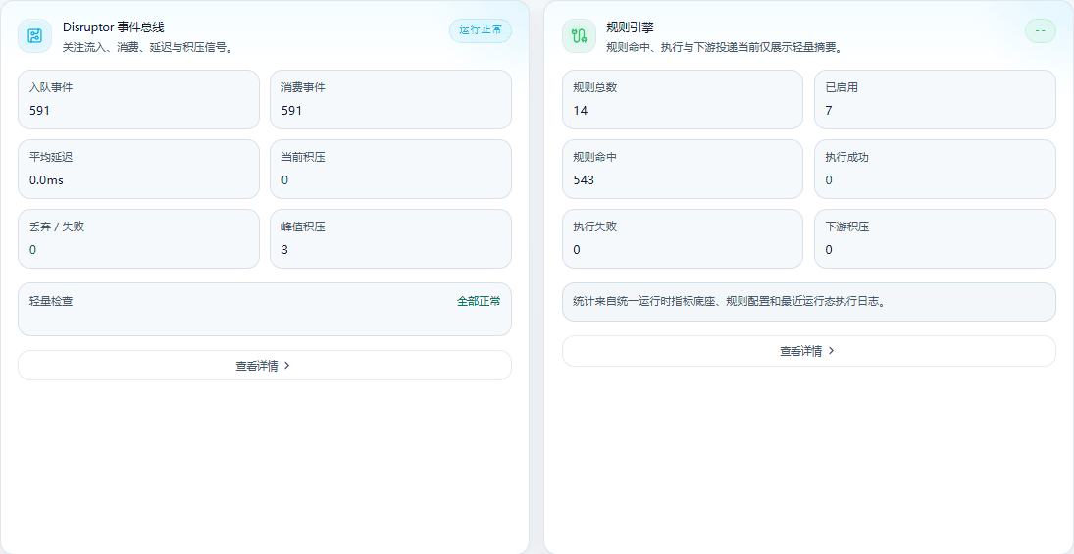Click the rule engine icon
Image resolution: width=1074 pixels, height=554 pixels.
pos(579,35)
